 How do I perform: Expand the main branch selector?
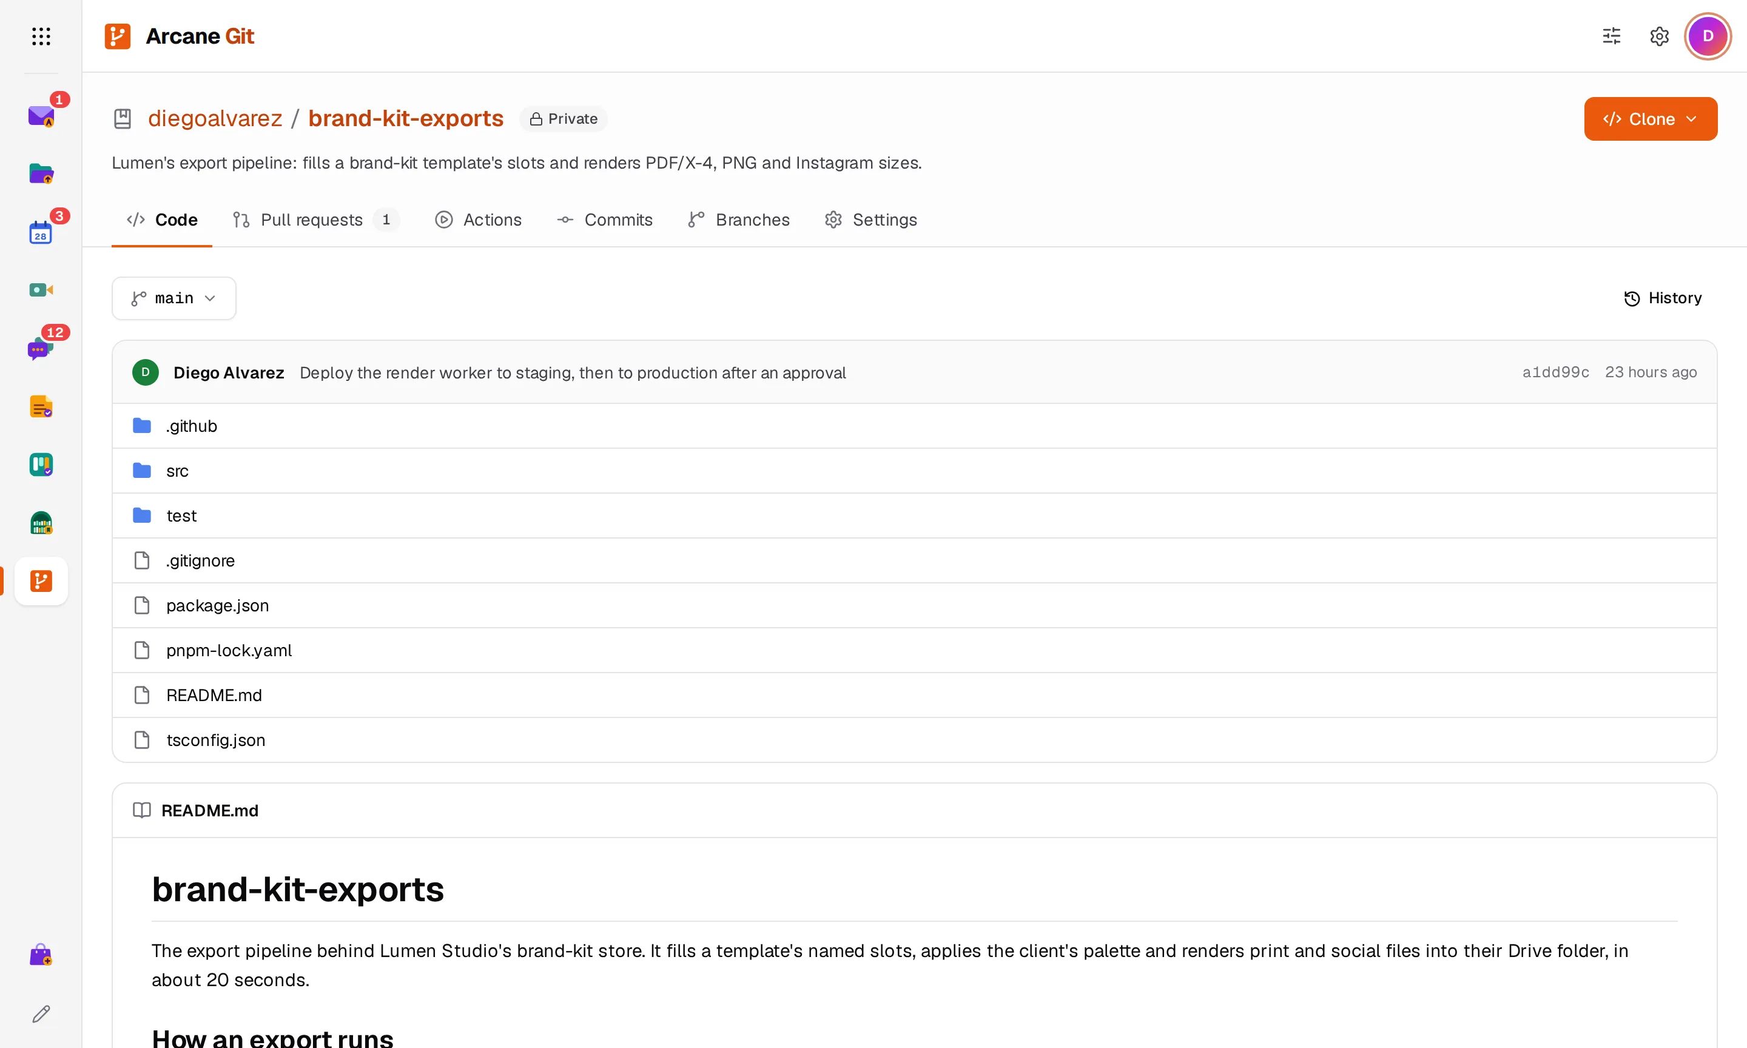pyautogui.click(x=173, y=298)
